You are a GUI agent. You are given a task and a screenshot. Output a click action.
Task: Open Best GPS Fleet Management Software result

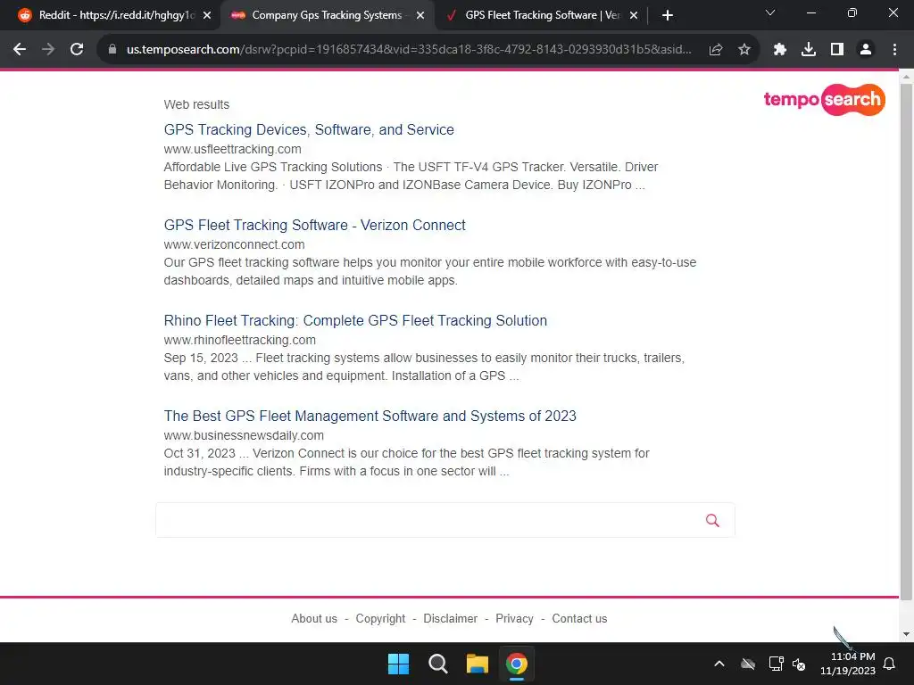tap(370, 417)
